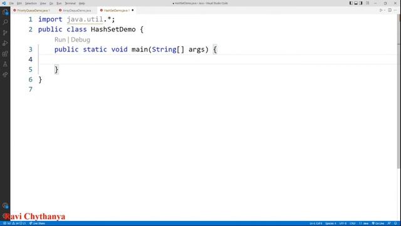Open the Extensions view

pyautogui.click(x=5, y=54)
